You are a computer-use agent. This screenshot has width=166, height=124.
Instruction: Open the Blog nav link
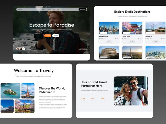58,9
